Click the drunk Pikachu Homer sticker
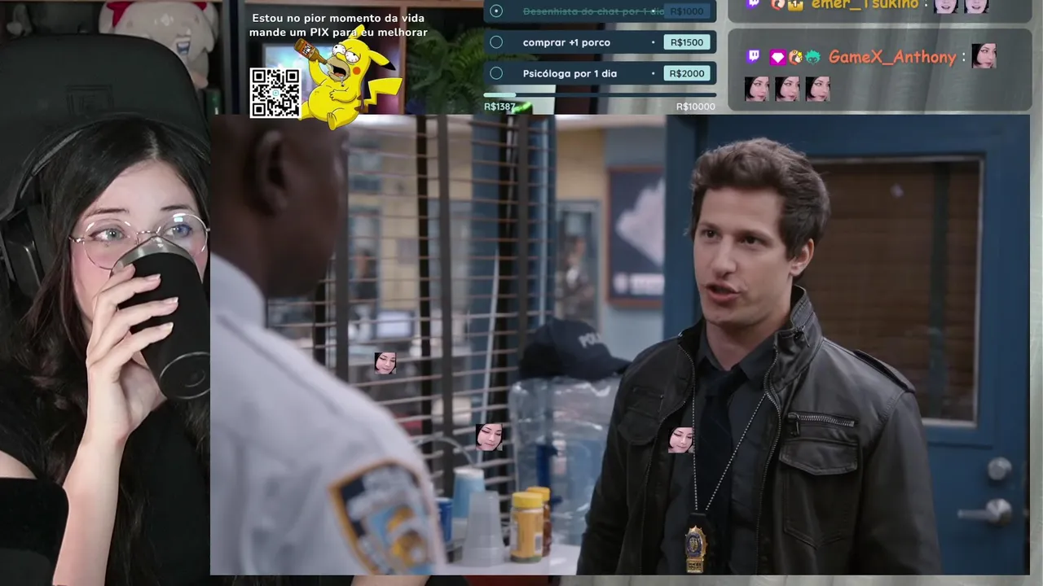The height and width of the screenshot is (586, 1043). click(349, 77)
